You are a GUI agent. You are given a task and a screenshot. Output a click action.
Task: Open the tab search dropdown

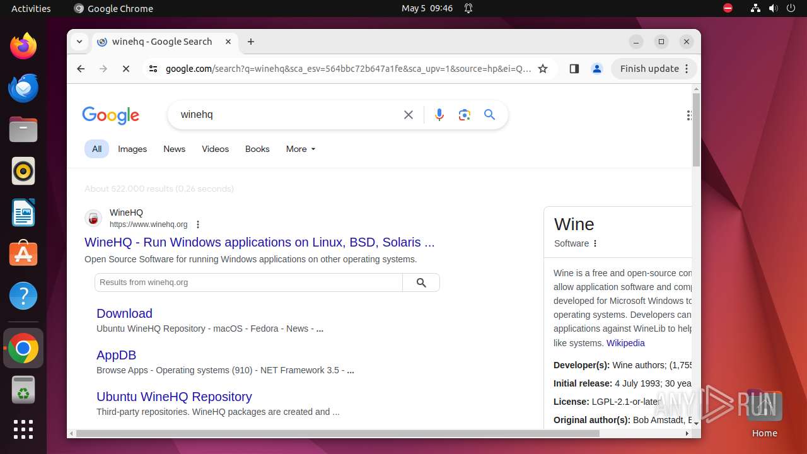pyautogui.click(x=79, y=42)
